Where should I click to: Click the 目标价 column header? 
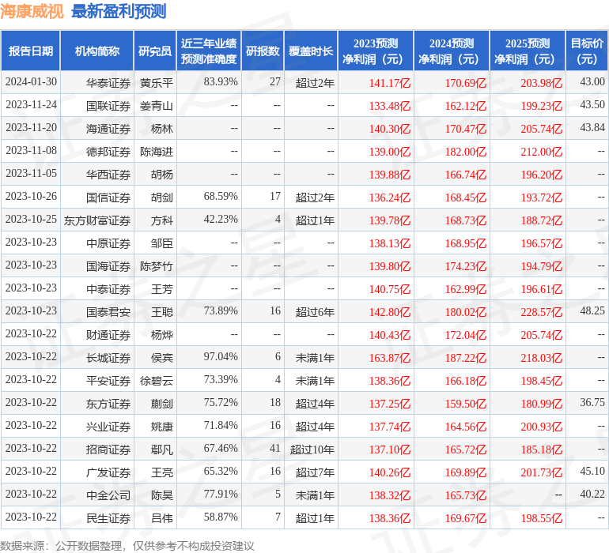587,51
